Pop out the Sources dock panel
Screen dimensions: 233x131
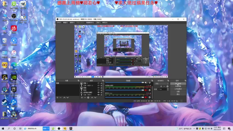tap(103, 81)
